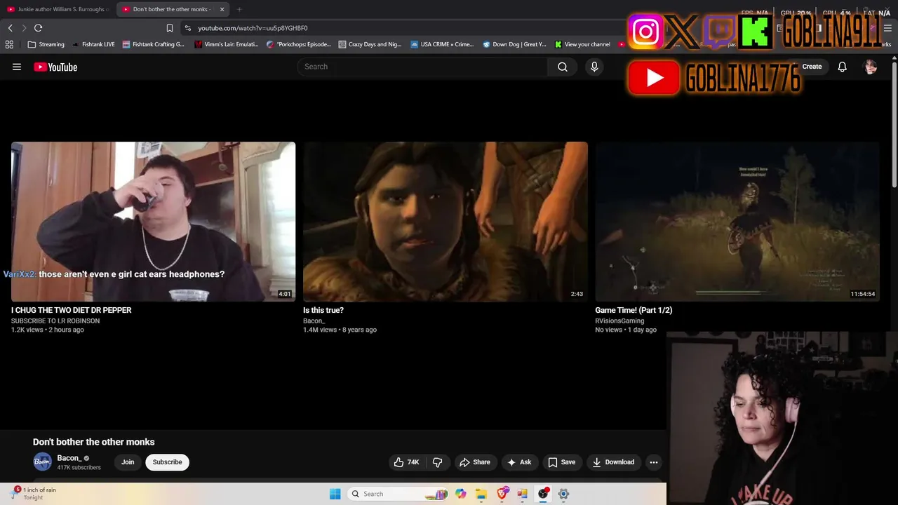Go back in browser

[x=10, y=28]
